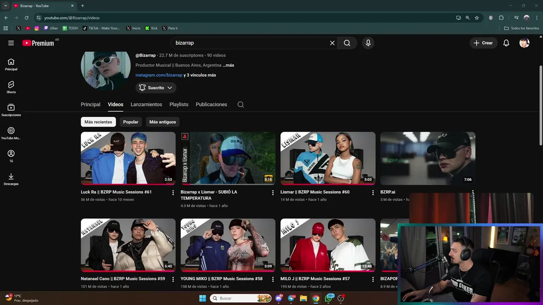Select the Popular filter chip
Image resolution: width=543 pixels, height=305 pixels.
coord(131,122)
